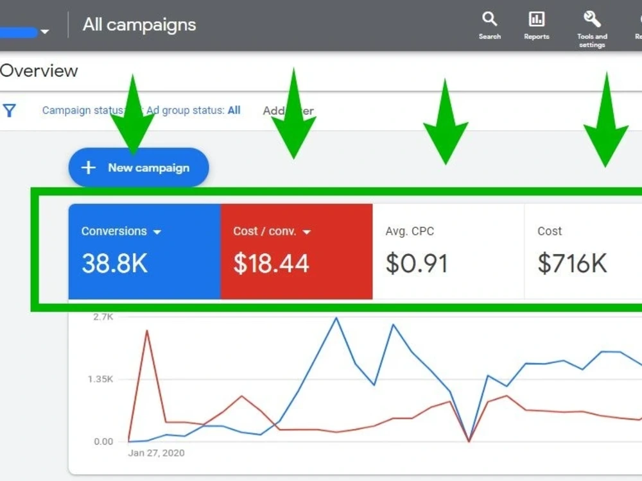Click the plus icon on New campaign
The width and height of the screenshot is (642, 481).
[x=88, y=167]
